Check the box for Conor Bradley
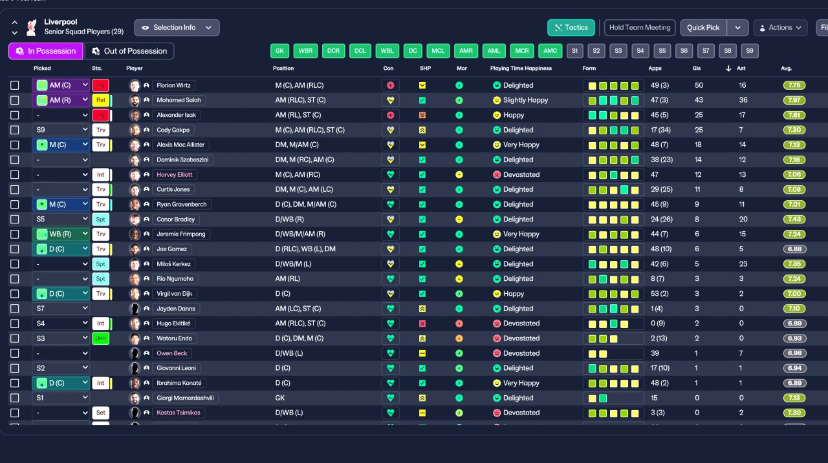 [x=15, y=219]
